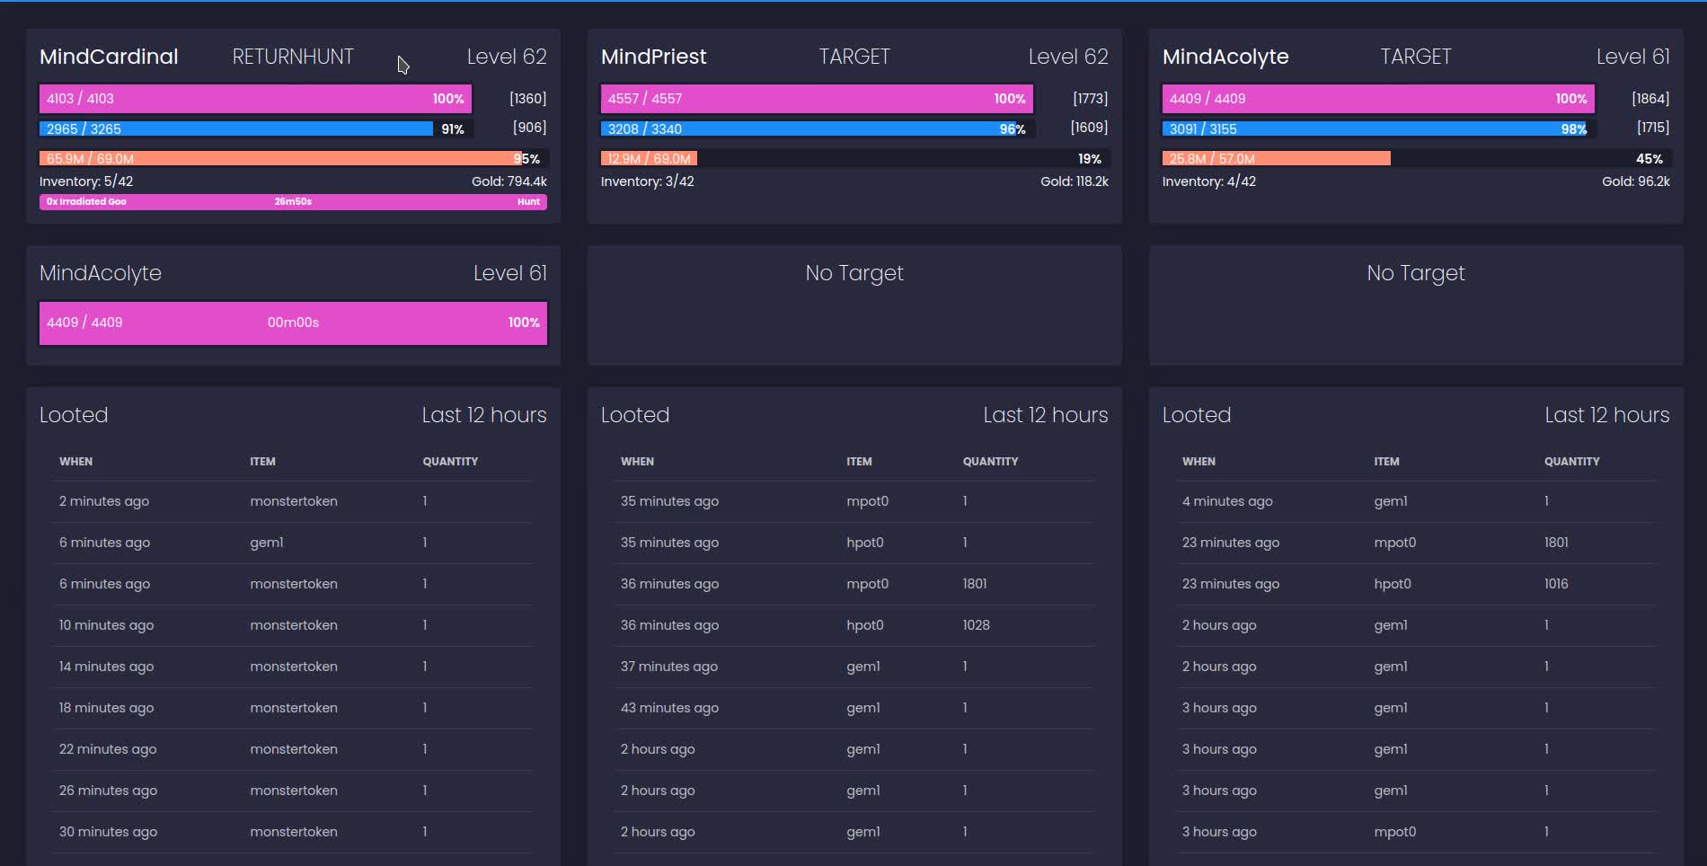Sort the WHEN column in MindCardinal's loot table
Viewport: 1707px width, 866px height.
pyautogui.click(x=77, y=461)
